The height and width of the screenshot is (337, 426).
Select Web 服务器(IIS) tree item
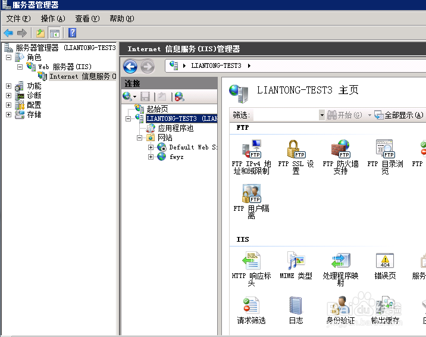tap(65, 67)
